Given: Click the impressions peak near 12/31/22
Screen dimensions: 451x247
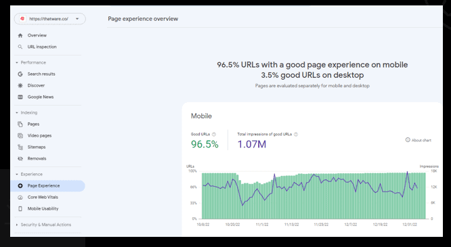Looking at the screenshot, I should 407,172.
